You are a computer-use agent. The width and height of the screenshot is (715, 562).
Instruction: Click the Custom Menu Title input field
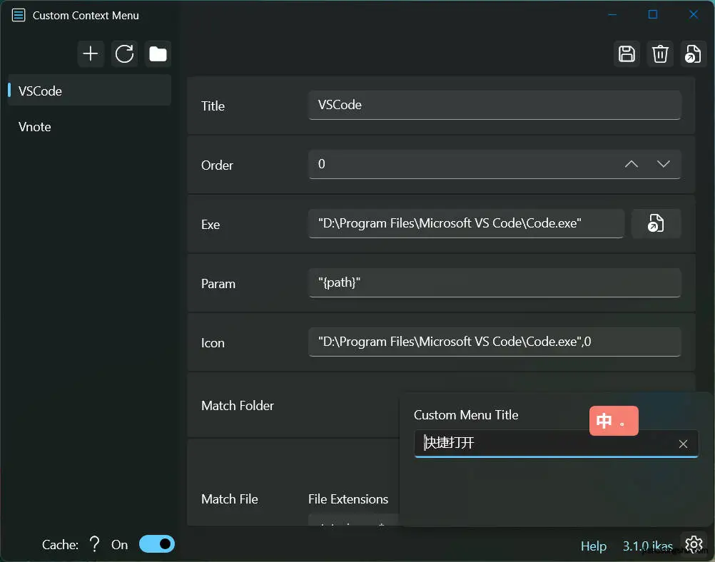556,444
